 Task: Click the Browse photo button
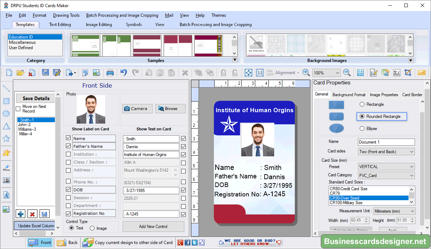(170, 109)
